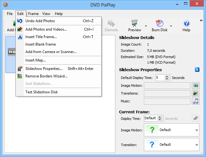Click the Remove Borders Wizard icon
The width and height of the screenshot is (206, 157).
[20, 76]
